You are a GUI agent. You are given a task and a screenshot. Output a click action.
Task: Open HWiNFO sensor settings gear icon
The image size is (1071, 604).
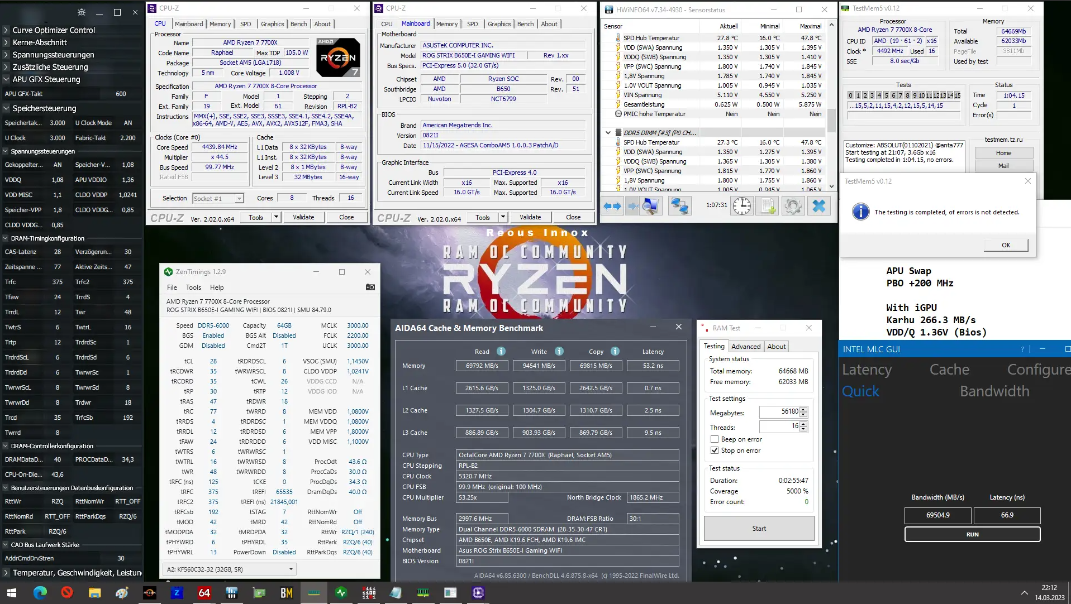[x=793, y=206]
